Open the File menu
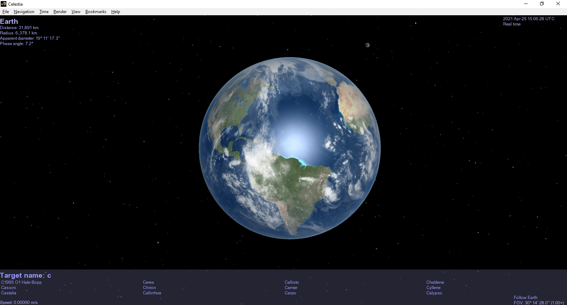The height and width of the screenshot is (305, 567). coord(6,12)
